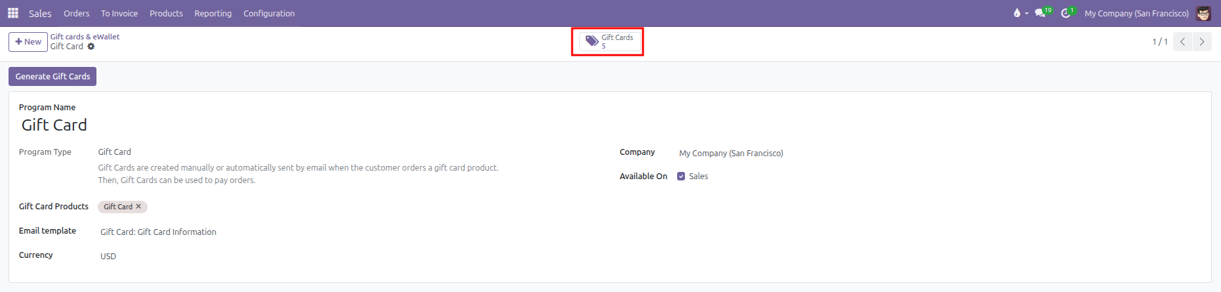Open the To Invoice menu

(x=119, y=13)
